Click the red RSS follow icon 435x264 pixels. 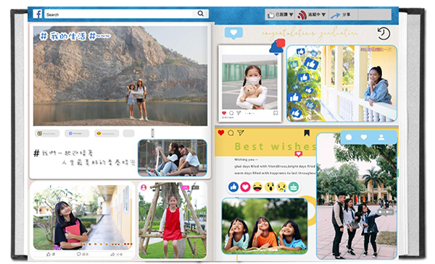coord(302,15)
